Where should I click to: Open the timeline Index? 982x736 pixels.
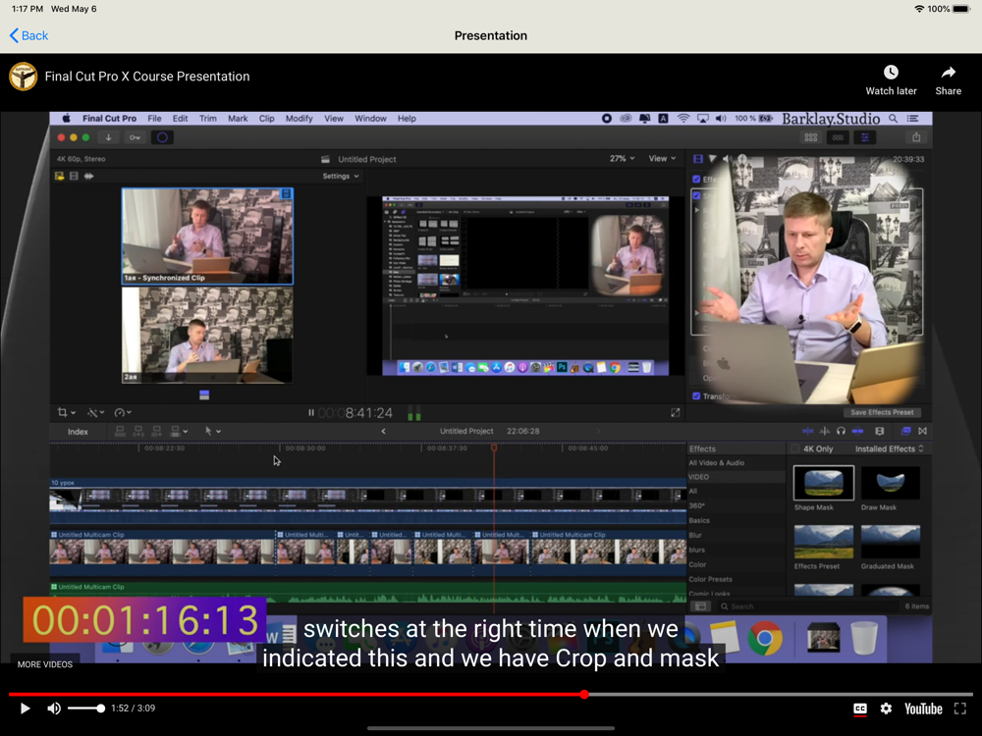[x=78, y=431]
